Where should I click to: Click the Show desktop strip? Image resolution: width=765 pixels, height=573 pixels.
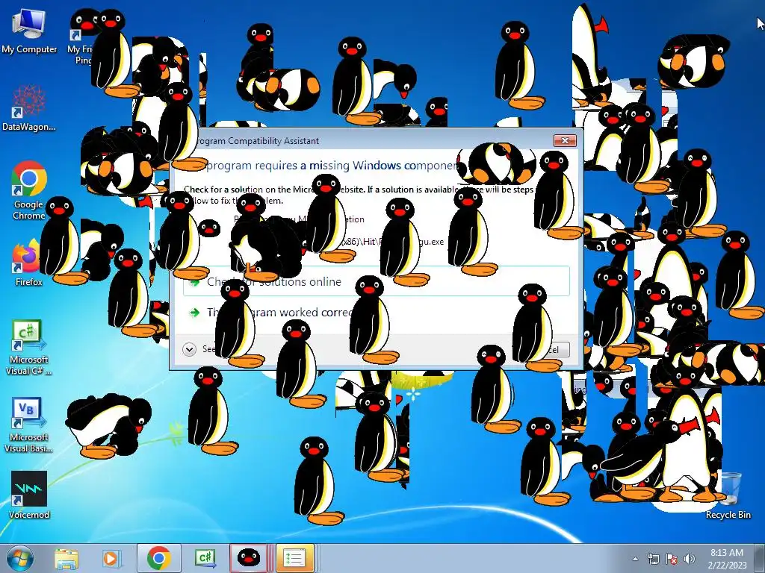tap(761, 558)
